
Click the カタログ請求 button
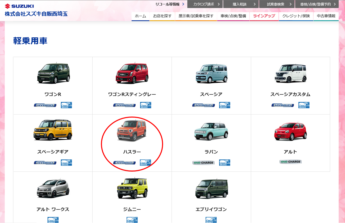pyautogui.click(x=205, y=4)
